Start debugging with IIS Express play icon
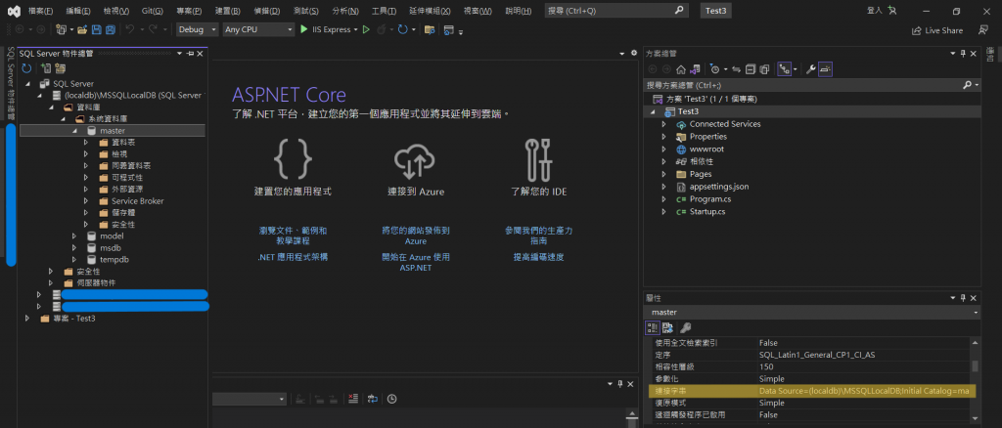 304,29
